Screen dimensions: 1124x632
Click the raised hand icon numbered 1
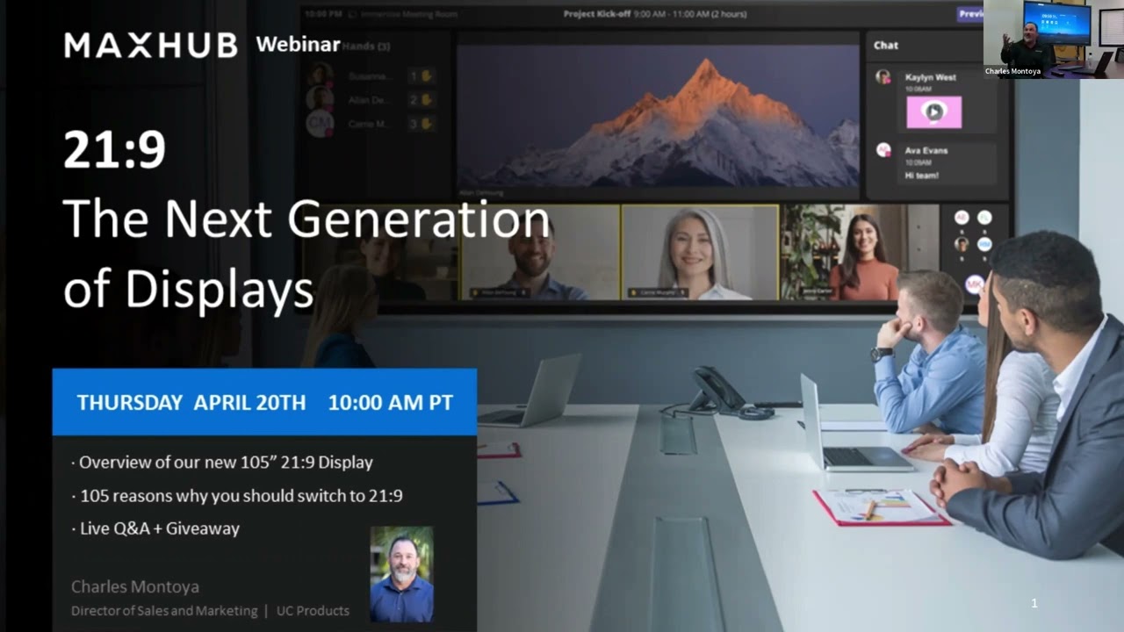tap(427, 75)
